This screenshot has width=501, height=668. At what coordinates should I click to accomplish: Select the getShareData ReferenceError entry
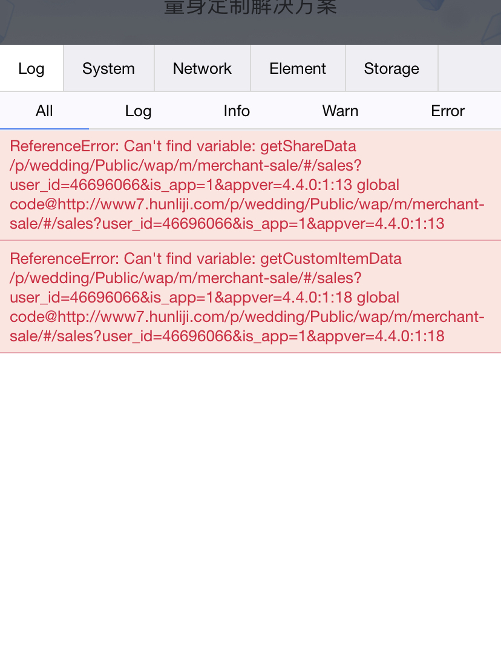pos(250,185)
